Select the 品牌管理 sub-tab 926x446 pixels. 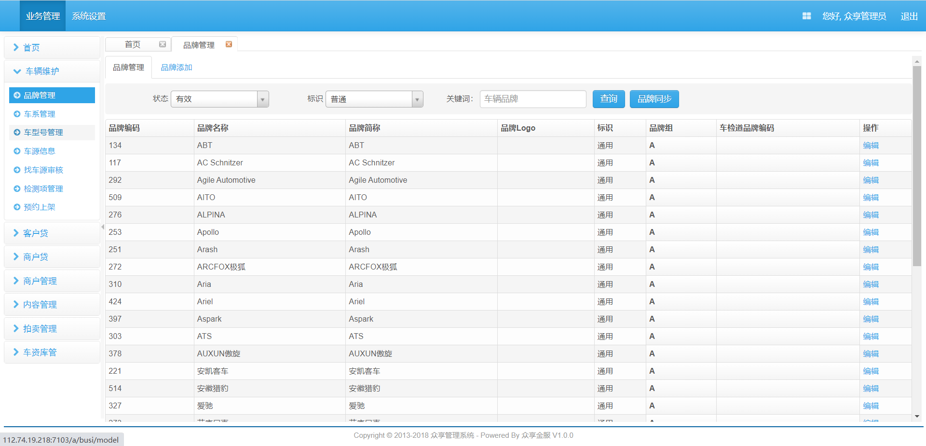click(128, 68)
